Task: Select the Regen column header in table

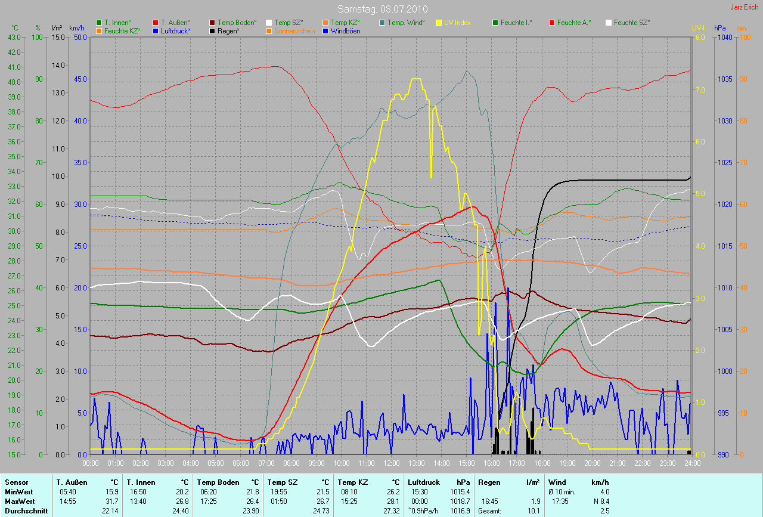Action: click(x=489, y=482)
